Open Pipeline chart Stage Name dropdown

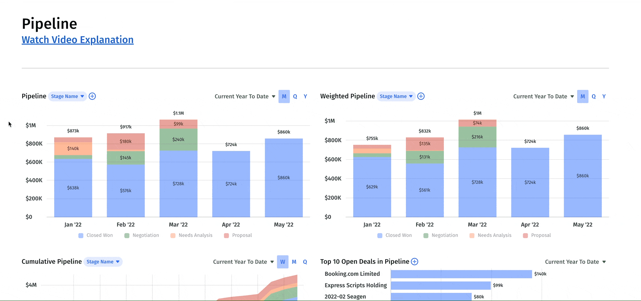pyautogui.click(x=68, y=96)
